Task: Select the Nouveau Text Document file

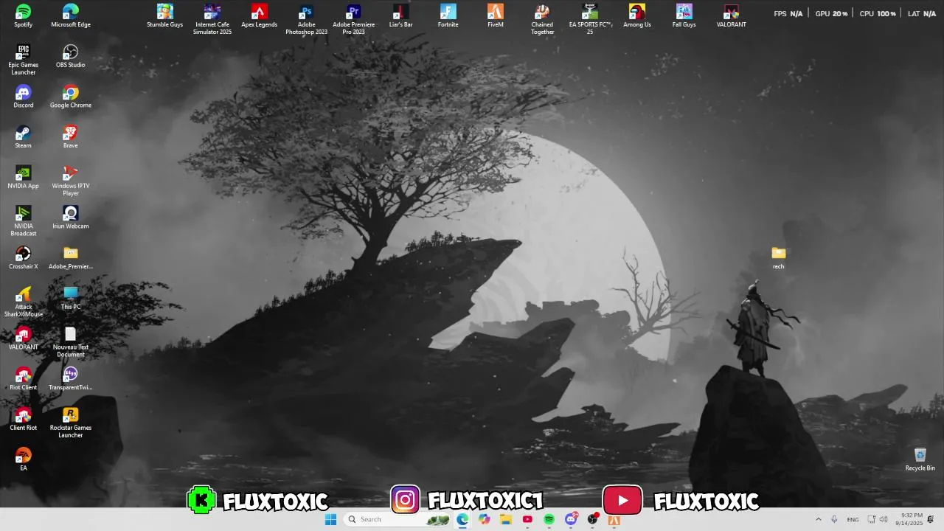Action: [x=71, y=342]
